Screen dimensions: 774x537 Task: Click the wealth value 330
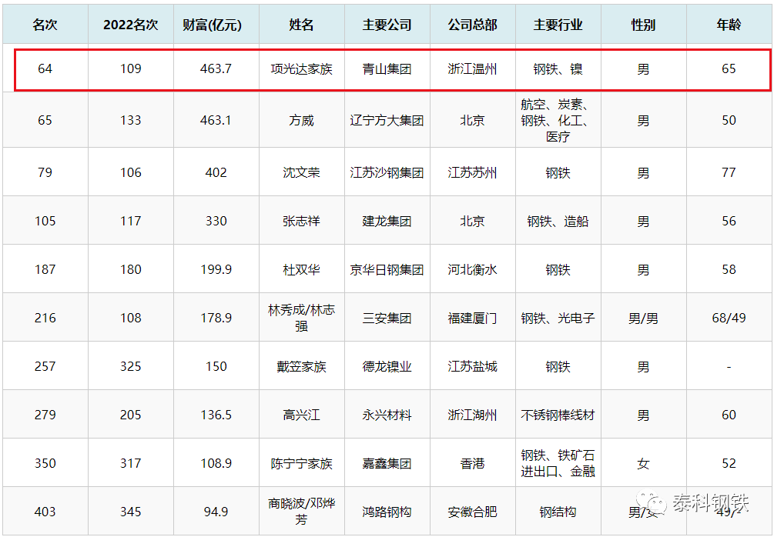(216, 221)
